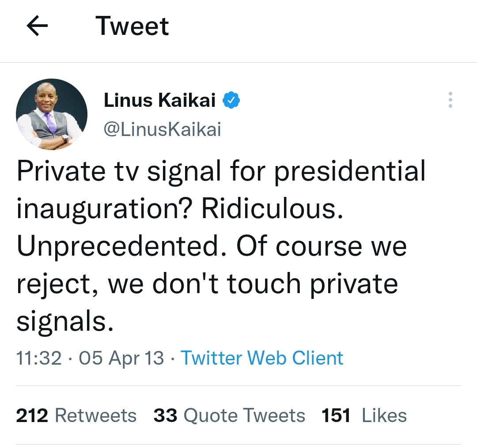Click 'Private tv signal' at tweet start
Screen dimensions: 477x445
coord(118,172)
